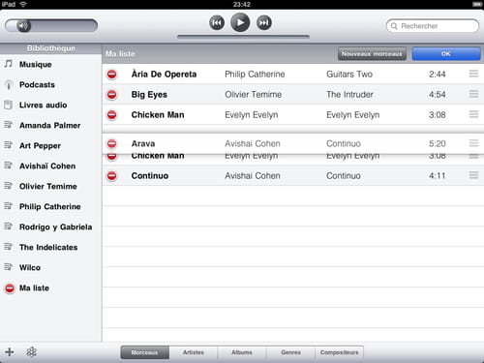
Task: Confirm the playlist with OK button
Action: point(446,54)
